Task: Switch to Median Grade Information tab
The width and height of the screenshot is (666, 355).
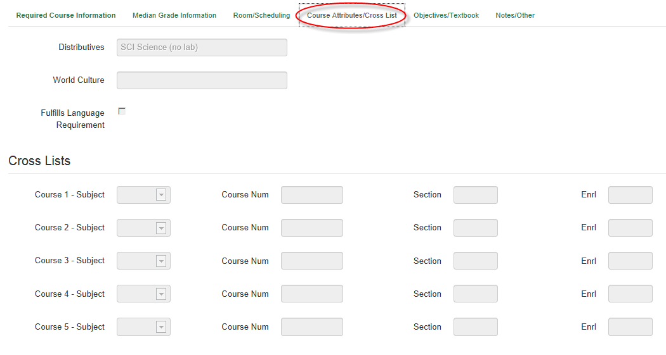Action: (174, 15)
